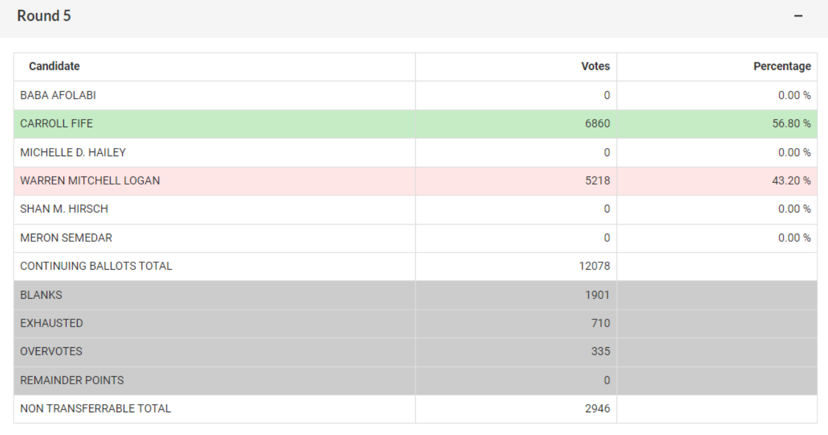Click the 43.20 % percentage cell
This screenshot has height=435, width=828.
pyautogui.click(x=791, y=181)
